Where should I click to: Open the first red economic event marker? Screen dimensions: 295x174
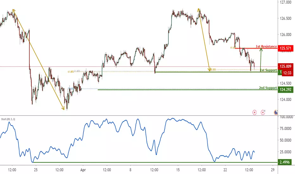(x=254, y=113)
